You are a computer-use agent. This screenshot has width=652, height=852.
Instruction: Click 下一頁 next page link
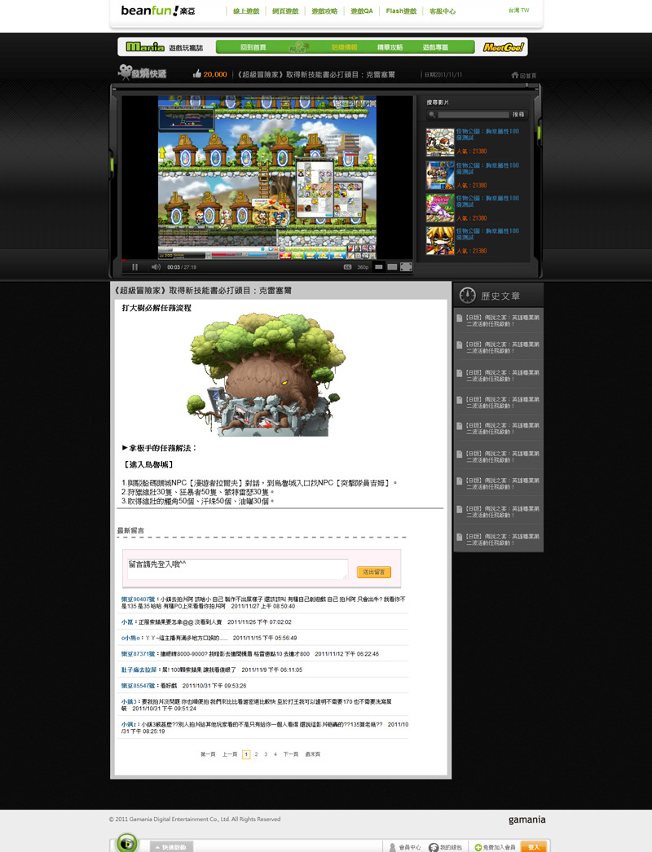click(x=291, y=754)
